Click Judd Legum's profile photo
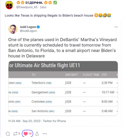Viewport: 126px width, 137px height. [x=13, y=29]
